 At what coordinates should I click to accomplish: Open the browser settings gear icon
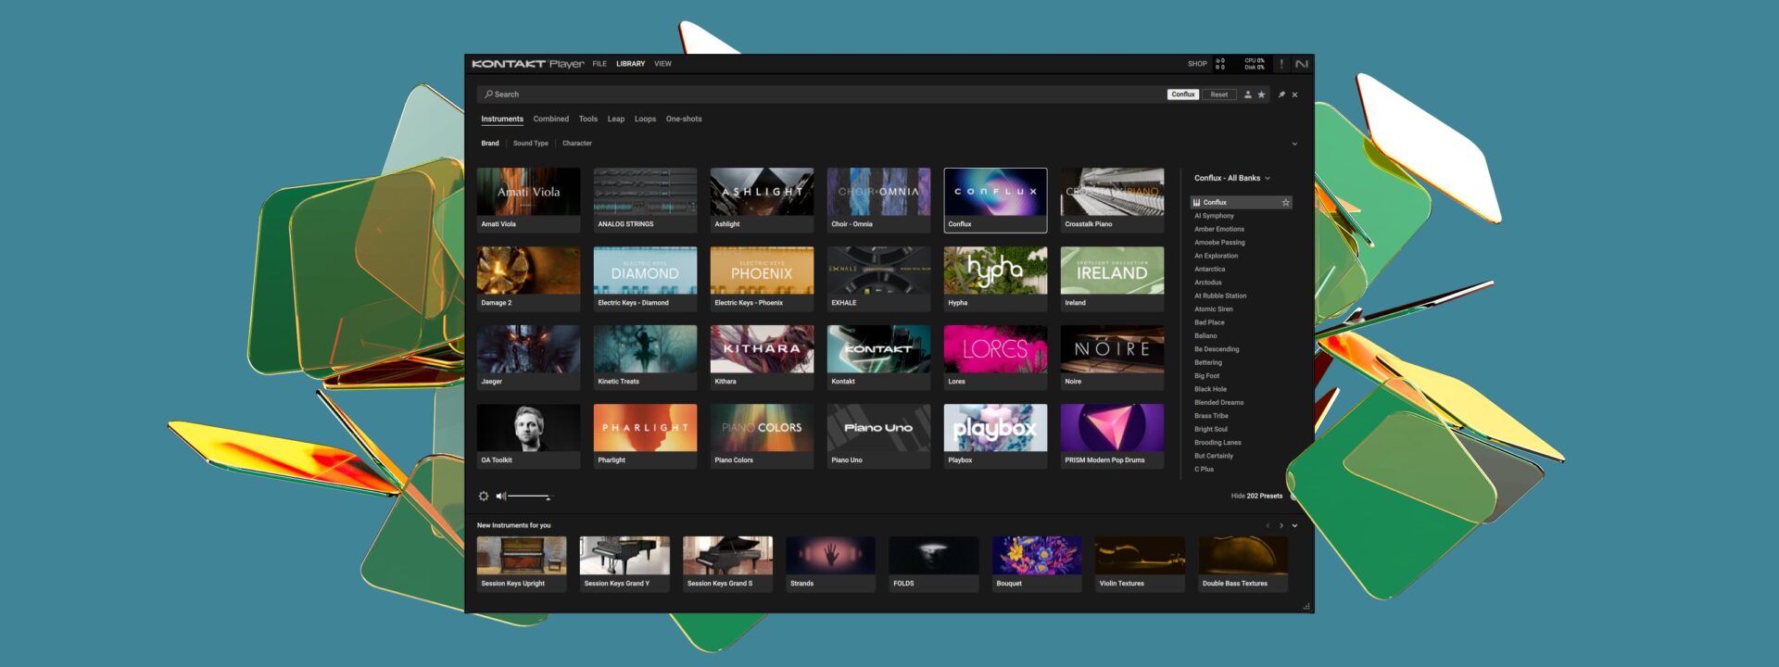point(483,497)
